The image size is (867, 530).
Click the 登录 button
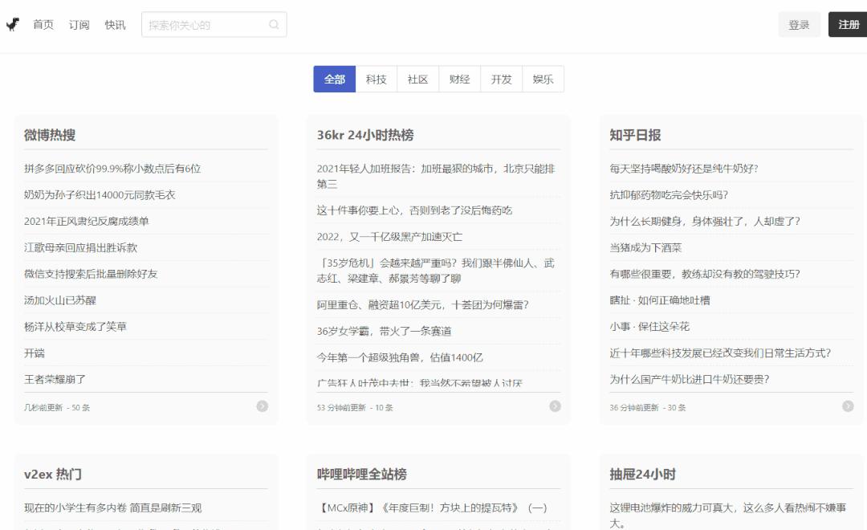coord(799,24)
